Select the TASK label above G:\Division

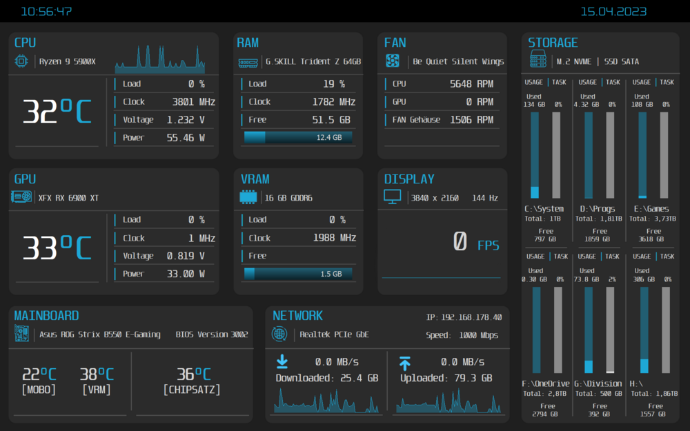click(x=612, y=256)
